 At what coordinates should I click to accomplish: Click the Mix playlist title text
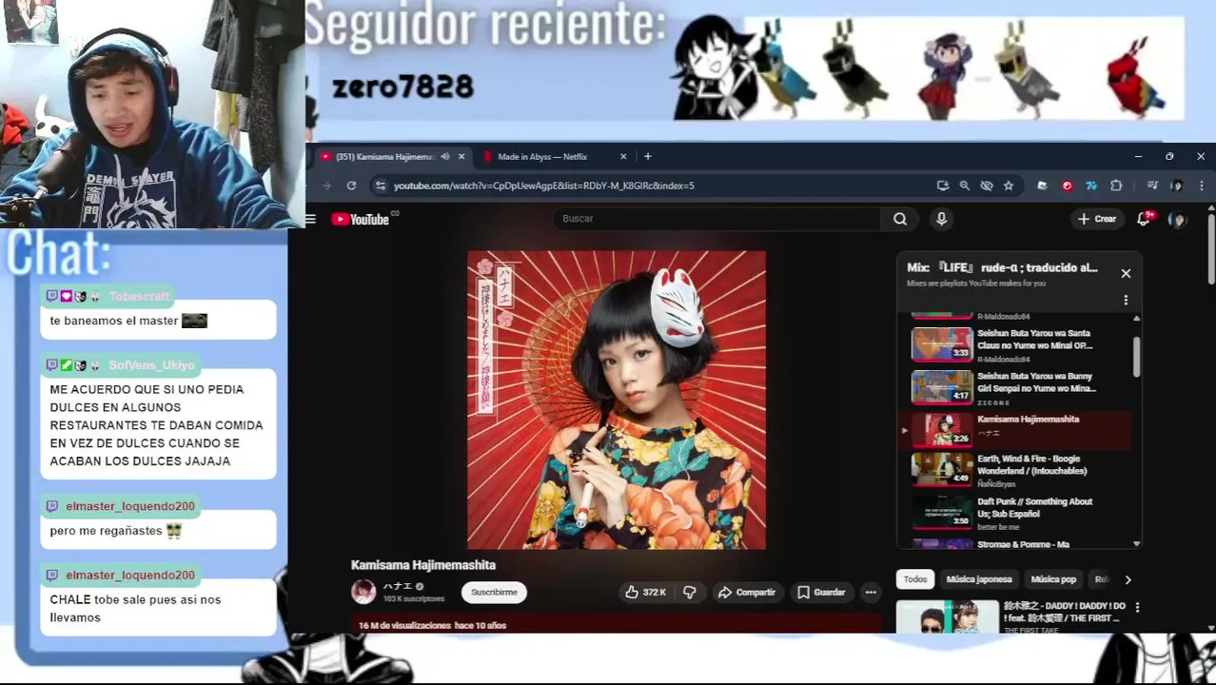[x=1002, y=267]
